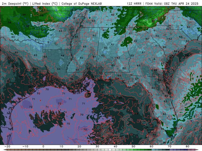Click the '70' tick label on the colorbar
This screenshot has width=202, height=151.
tap(169, 146)
